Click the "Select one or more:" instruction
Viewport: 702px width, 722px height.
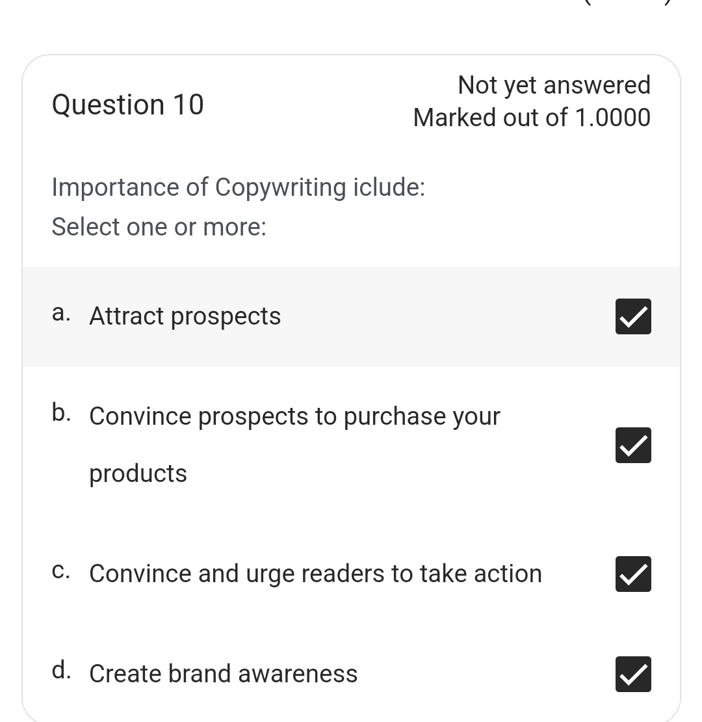pyautogui.click(x=159, y=227)
